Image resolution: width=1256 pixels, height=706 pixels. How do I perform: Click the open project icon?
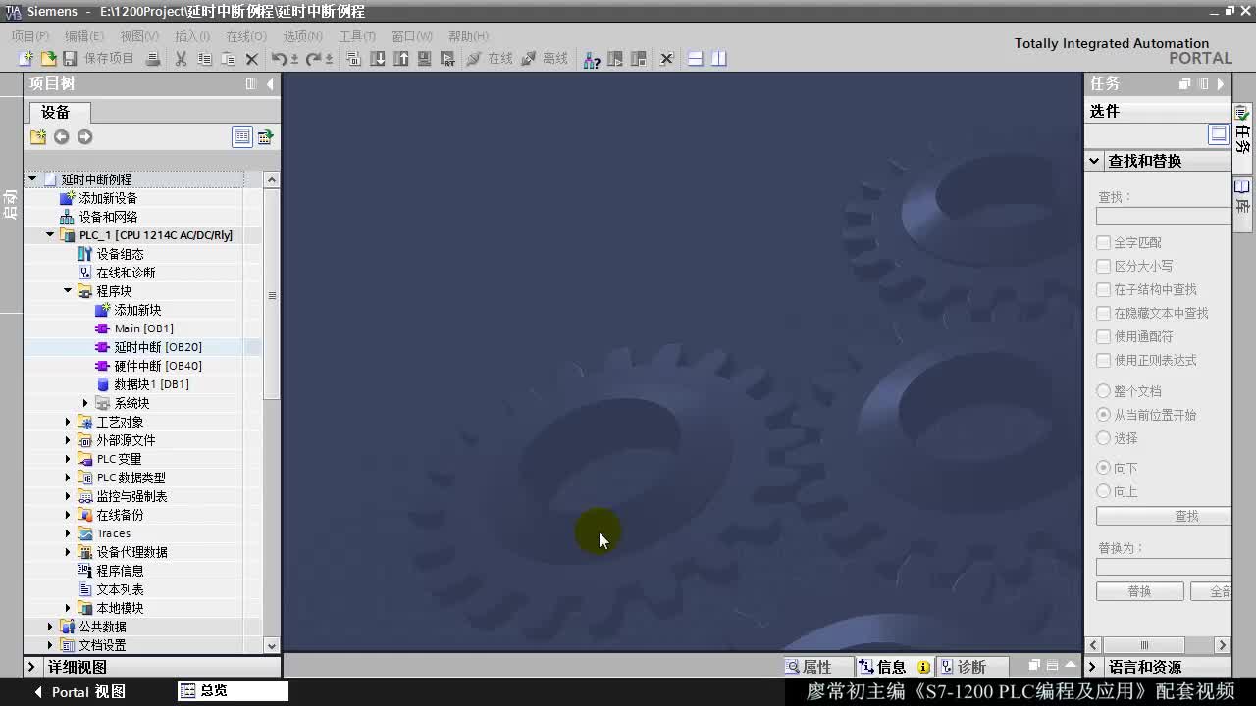[47, 59]
